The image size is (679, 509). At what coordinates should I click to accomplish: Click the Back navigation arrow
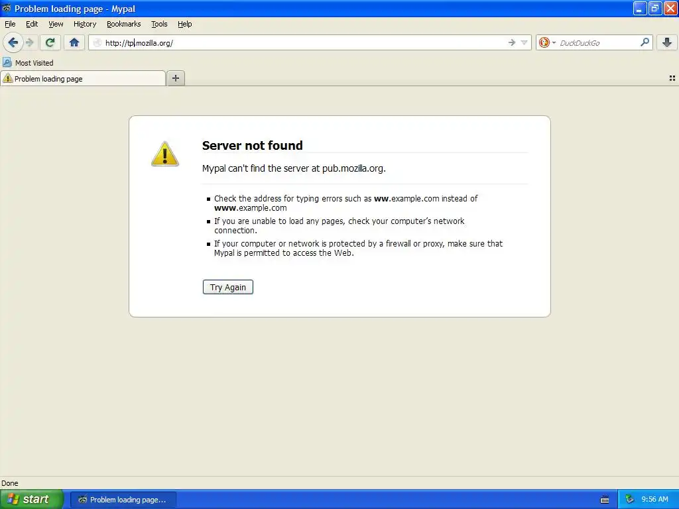13,42
